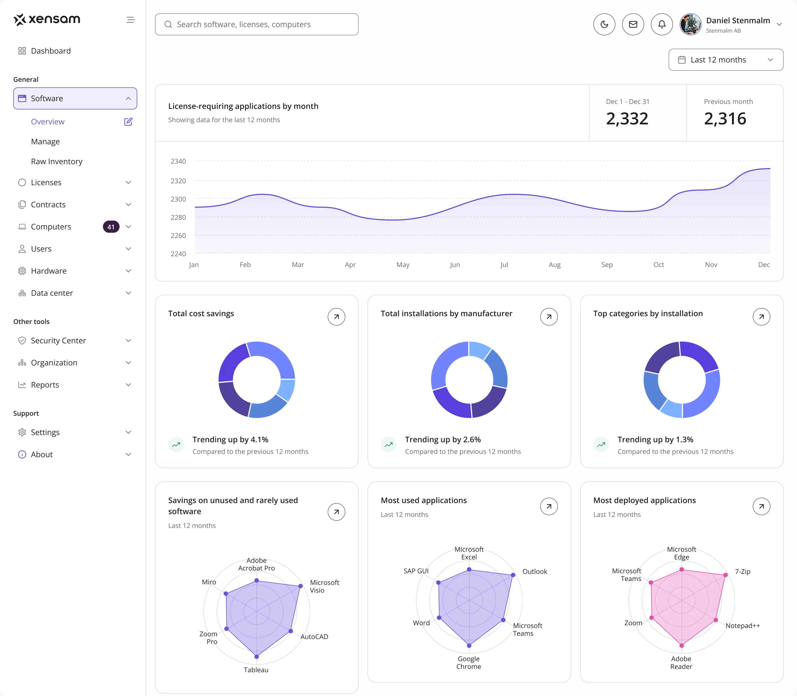Open the mail inbox icon
Viewport: 797px width, 696px height.
[x=633, y=25]
